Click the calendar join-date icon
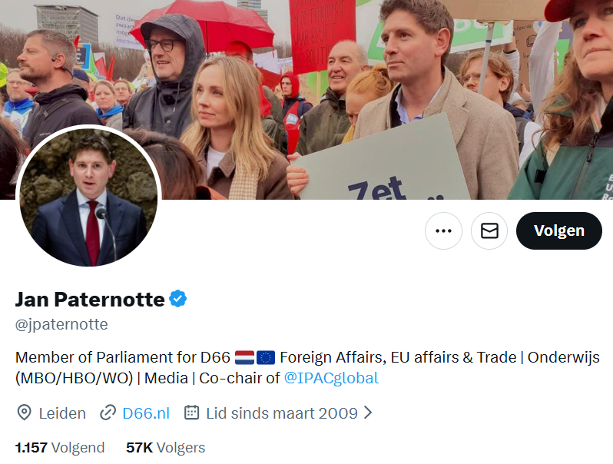Screen dimensions: 613x464 (x=191, y=413)
